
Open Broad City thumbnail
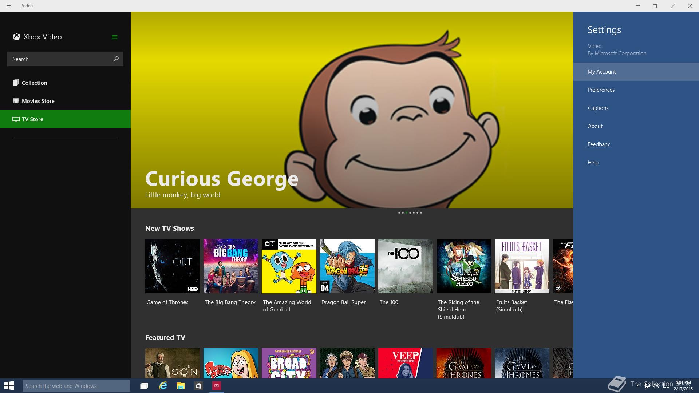pyautogui.click(x=289, y=363)
